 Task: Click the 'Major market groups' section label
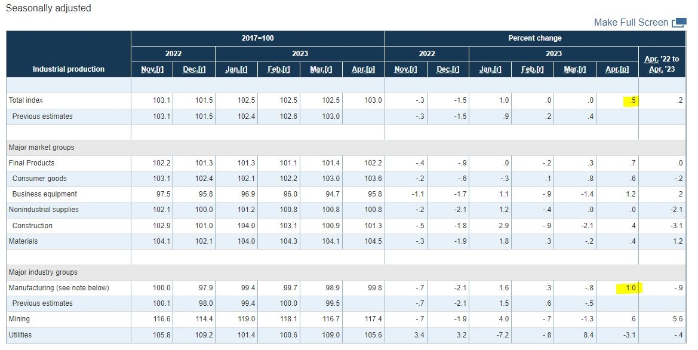pyautogui.click(x=41, y=148)
